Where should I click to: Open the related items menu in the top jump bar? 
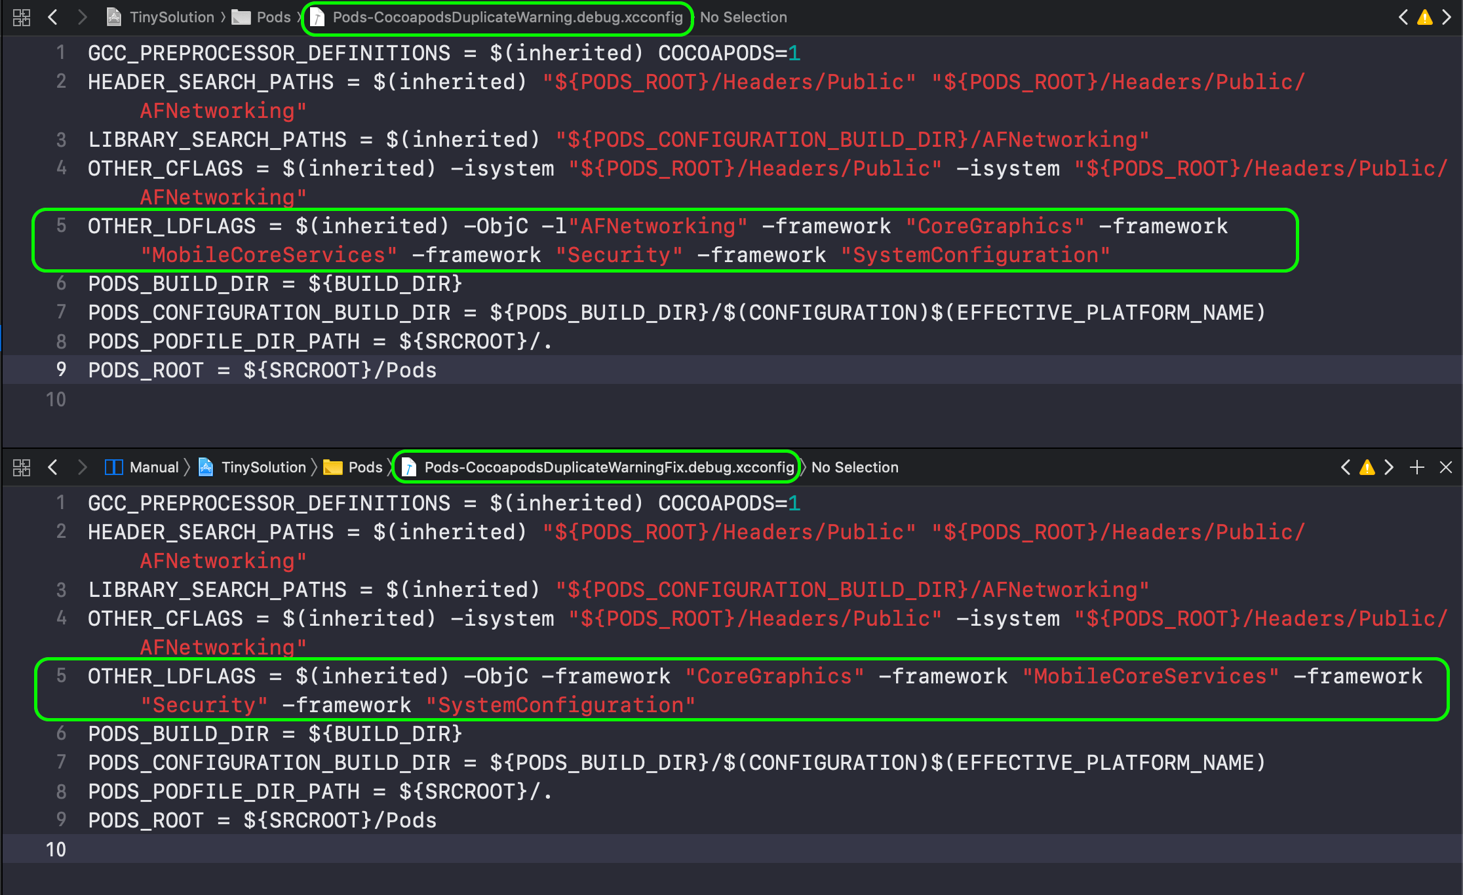click(x=21, y=17)
